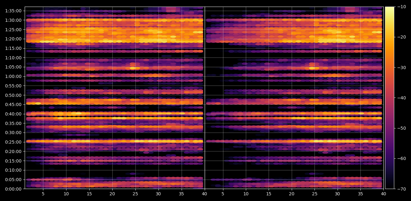Screen dimensions: 411x201
Task: Select x-axis tick 20 of right panel
Action: pos(291,194)
